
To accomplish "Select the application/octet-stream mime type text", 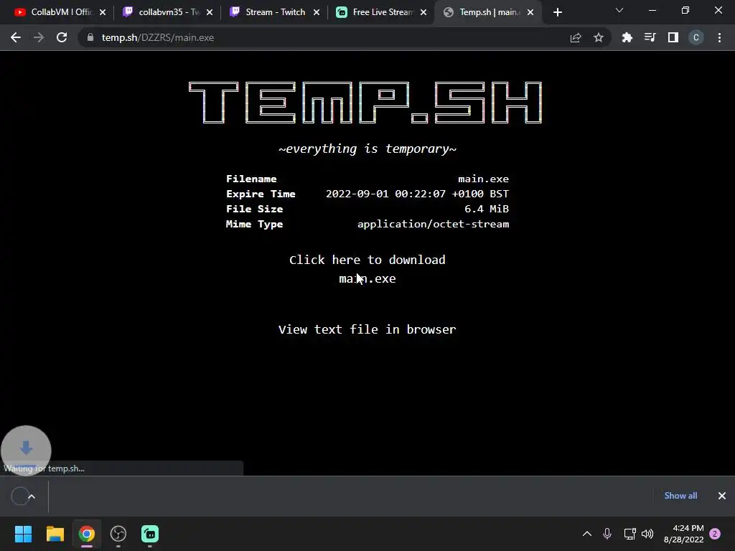I will click(433, 224).
